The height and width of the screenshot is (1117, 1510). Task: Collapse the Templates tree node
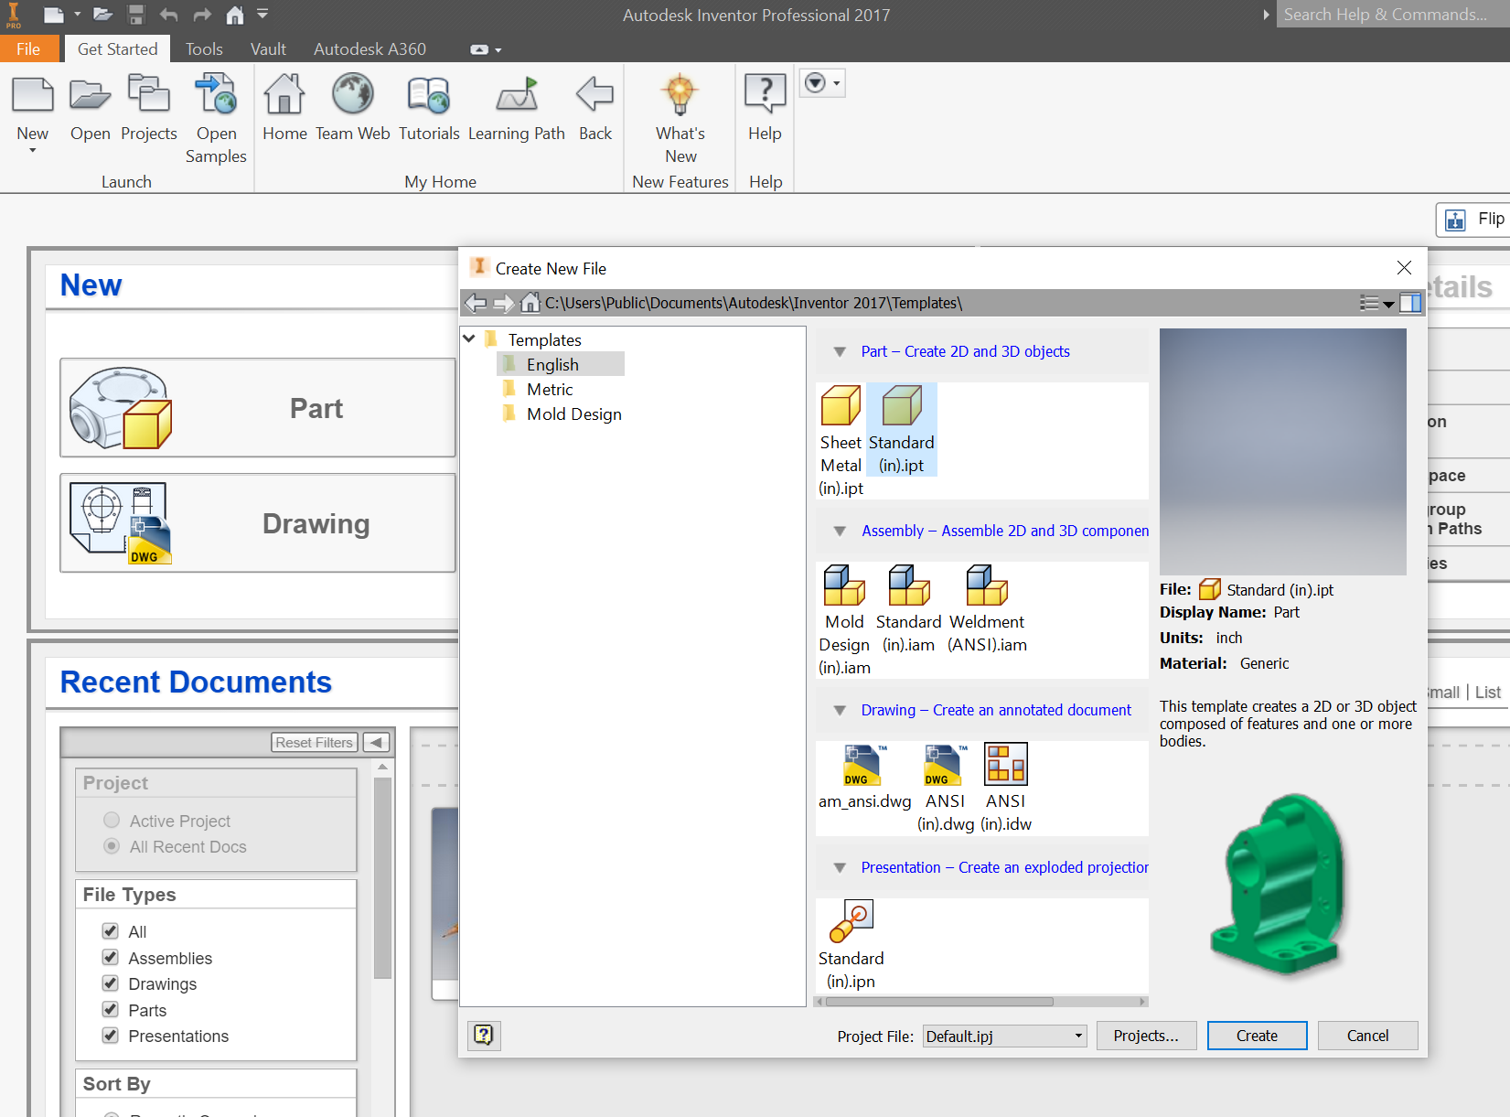coord(469,338)
